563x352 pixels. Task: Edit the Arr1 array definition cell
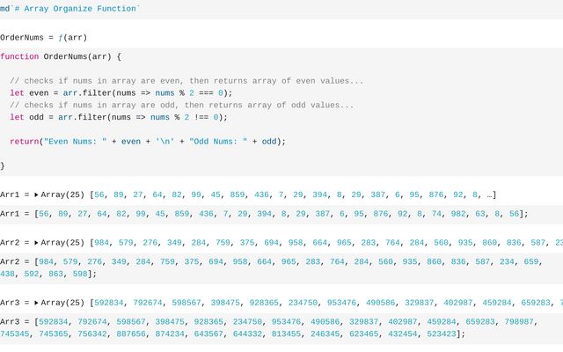pos(264,214)
